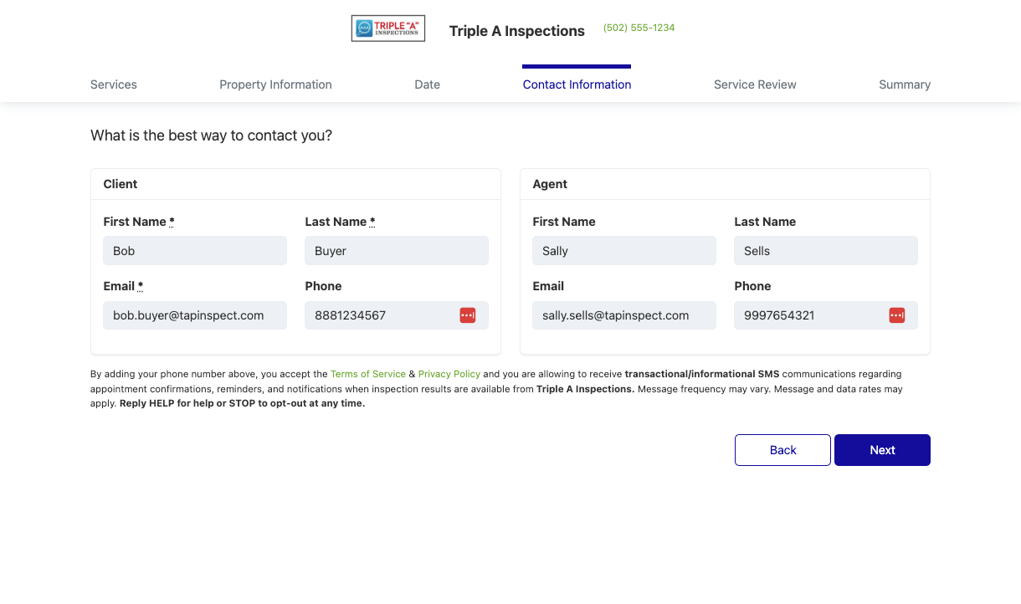Open the Property Information step
Image resolution: width=1021 pixels, height=604 pixels.
coord(275,84)
